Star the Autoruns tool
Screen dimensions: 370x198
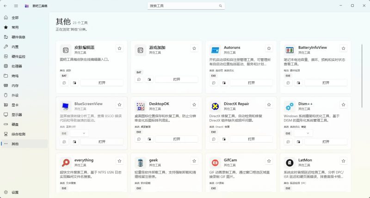(x=269, y=48)
